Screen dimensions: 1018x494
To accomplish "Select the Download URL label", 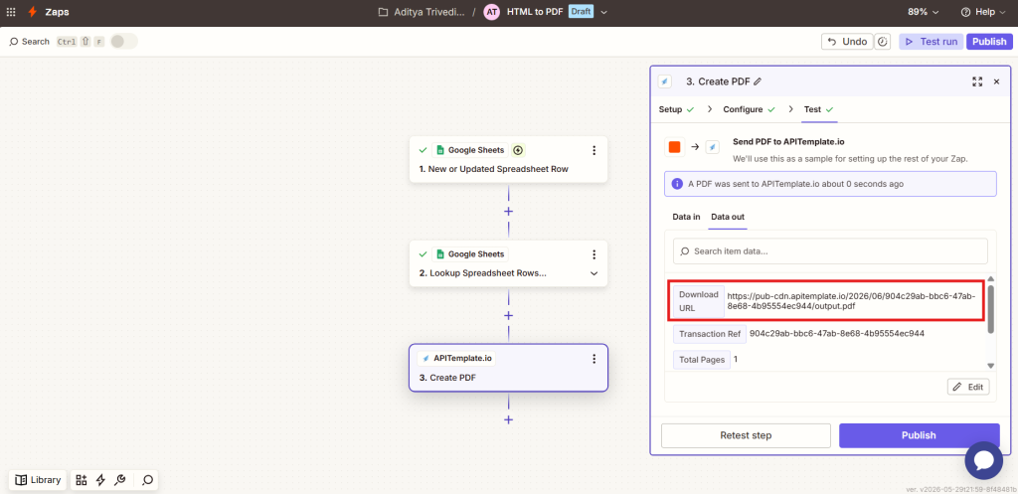I will click(699, 301).
